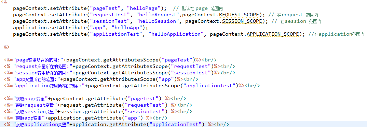Click application.setAttribute method call

coord(50,28)
